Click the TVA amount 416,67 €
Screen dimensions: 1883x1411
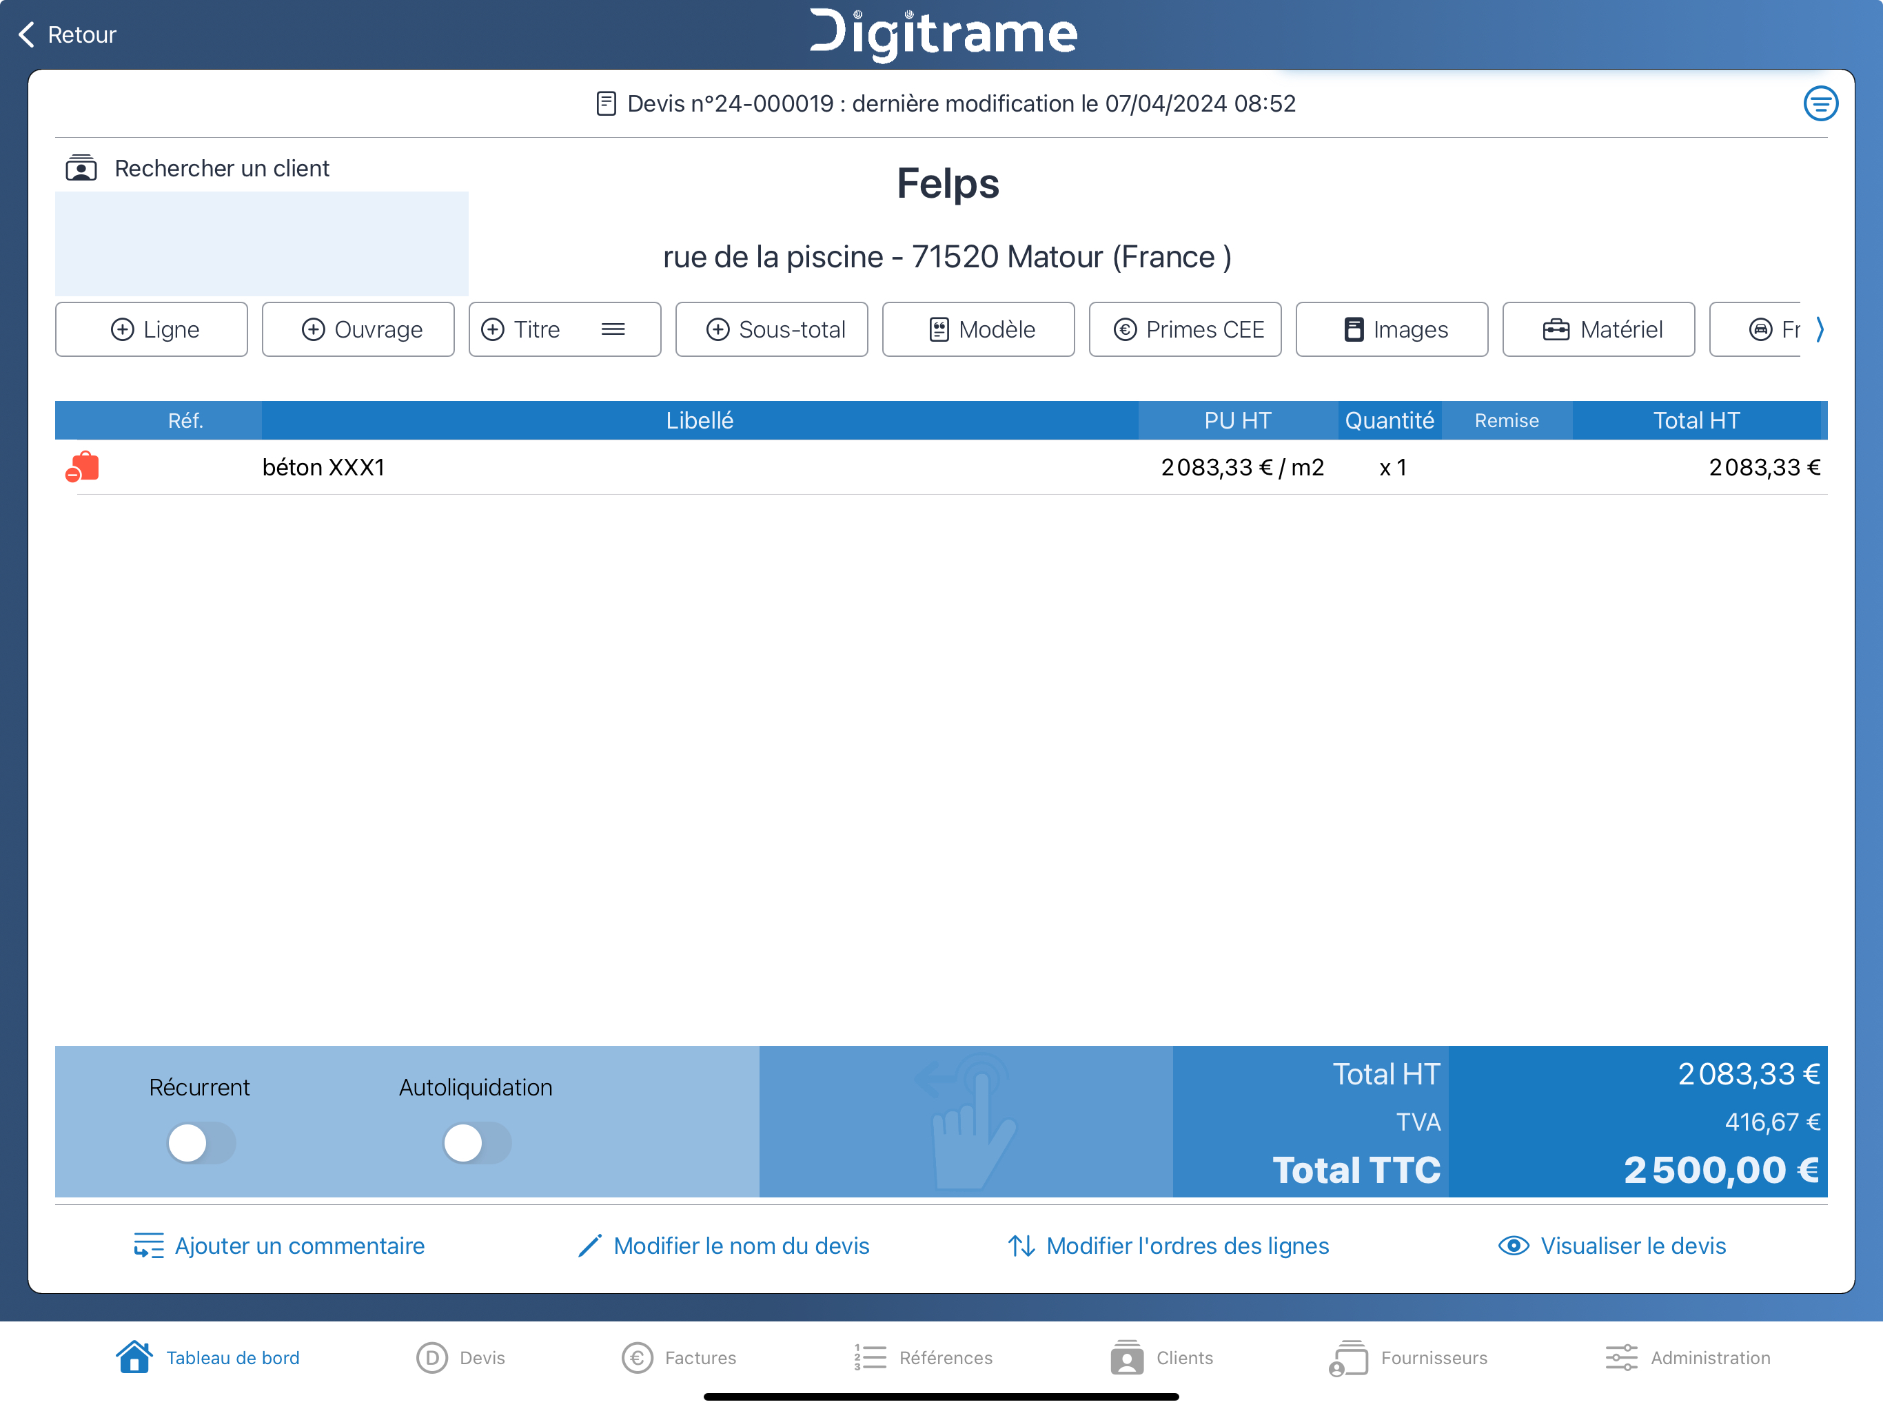[1772, 1122]
